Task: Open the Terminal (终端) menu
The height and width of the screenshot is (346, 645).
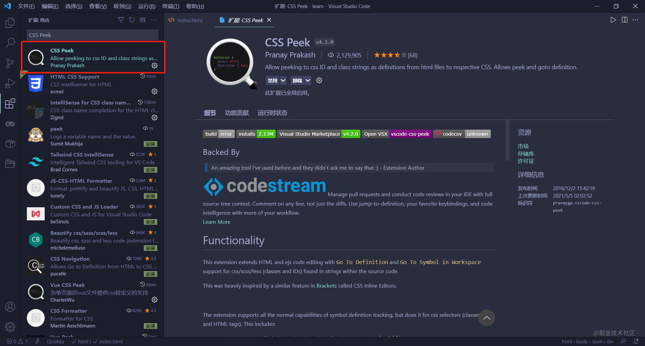Action: click(171, 6)
